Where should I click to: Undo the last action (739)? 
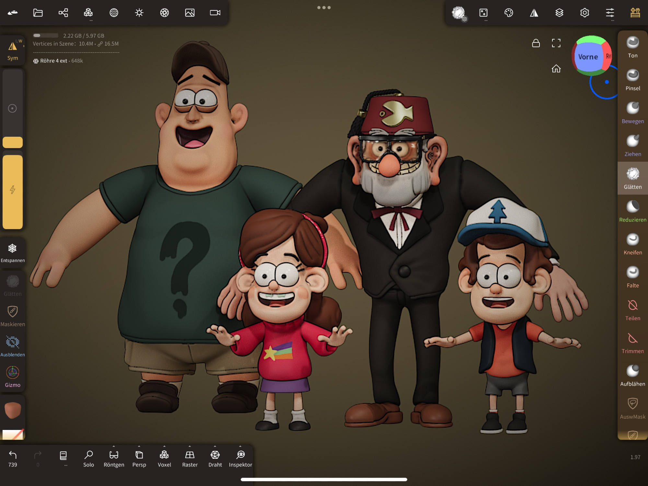click(13, 459)
